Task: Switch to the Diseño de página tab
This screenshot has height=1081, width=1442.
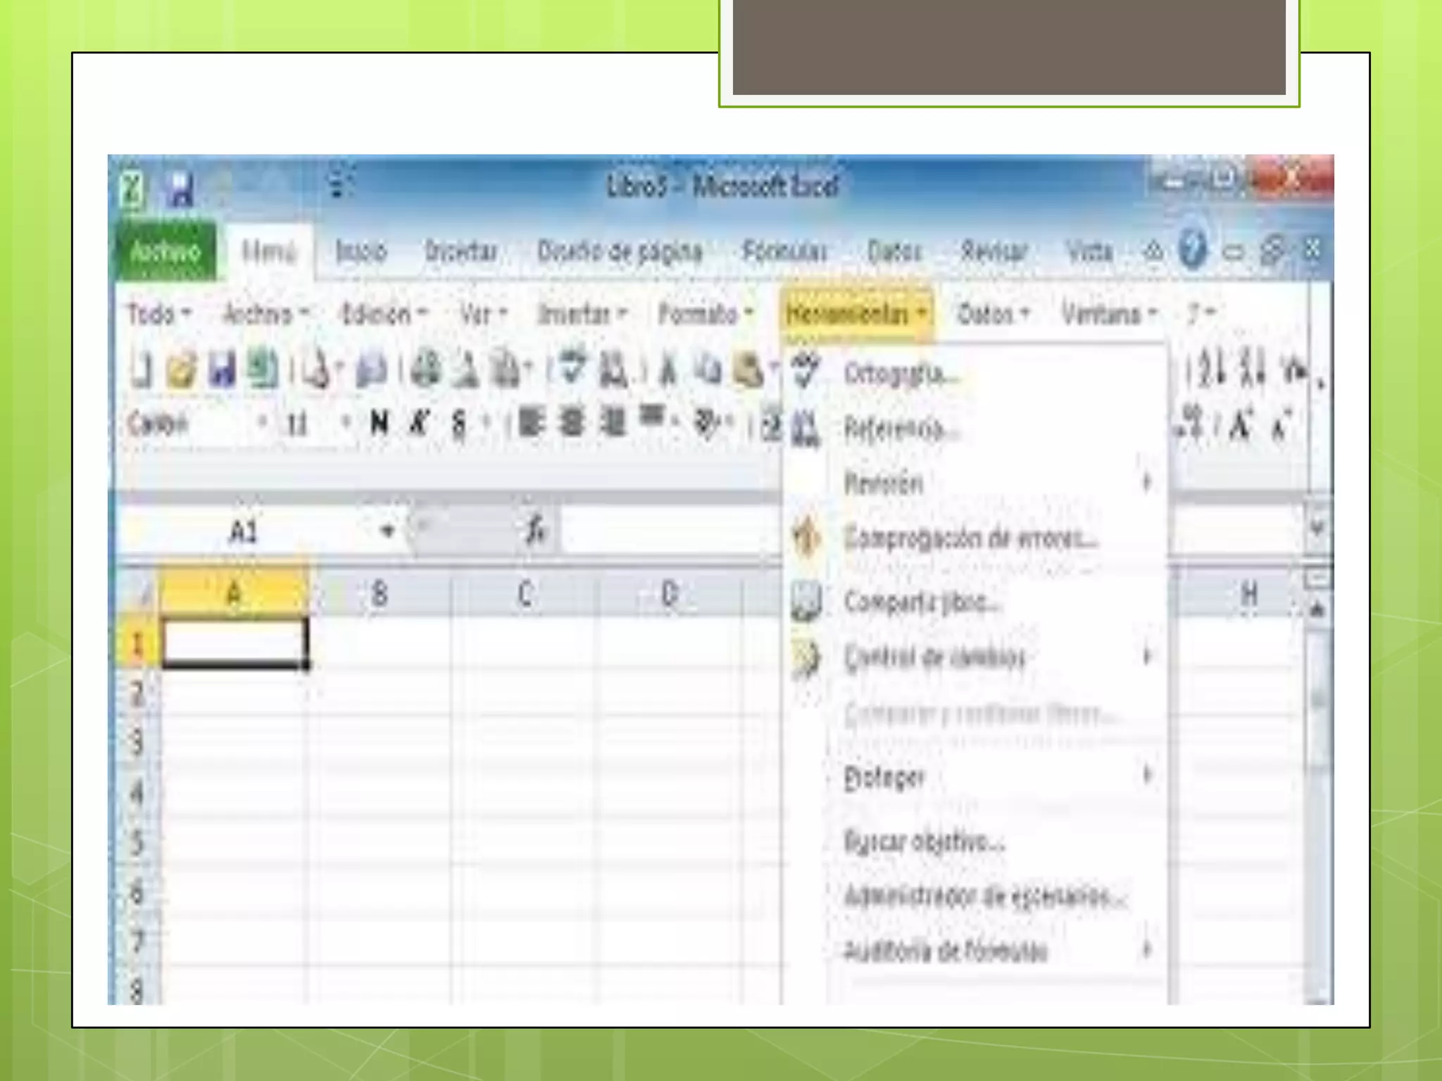Action: point(620,251)
